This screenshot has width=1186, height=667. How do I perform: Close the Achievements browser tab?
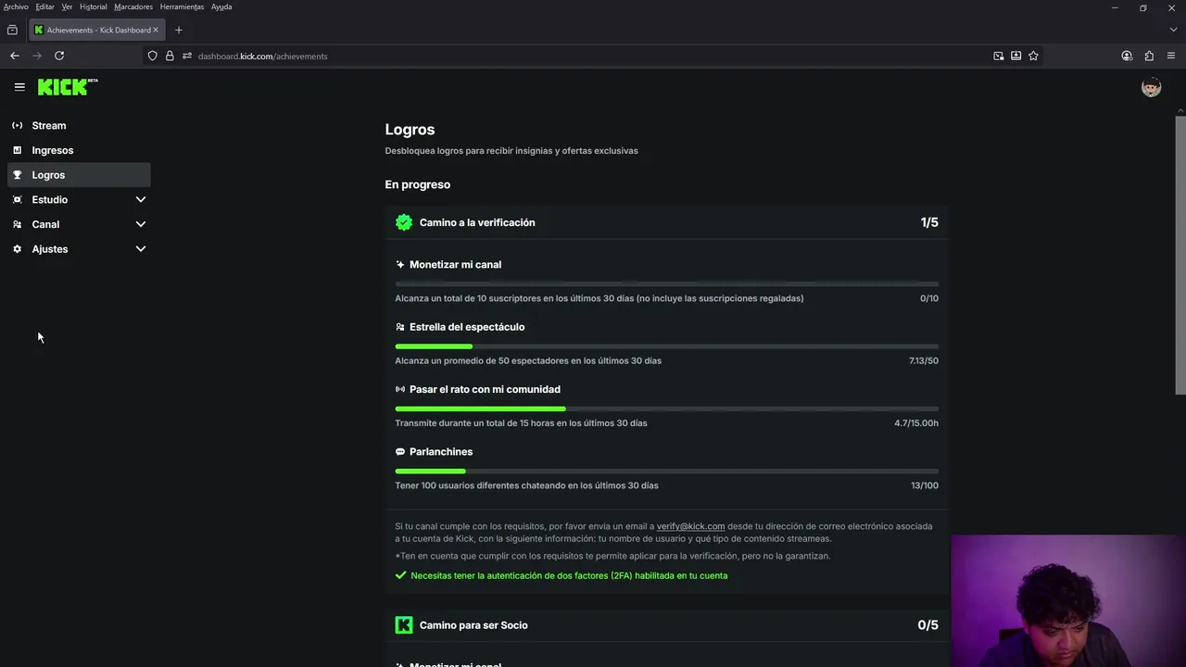click(156, 30)
